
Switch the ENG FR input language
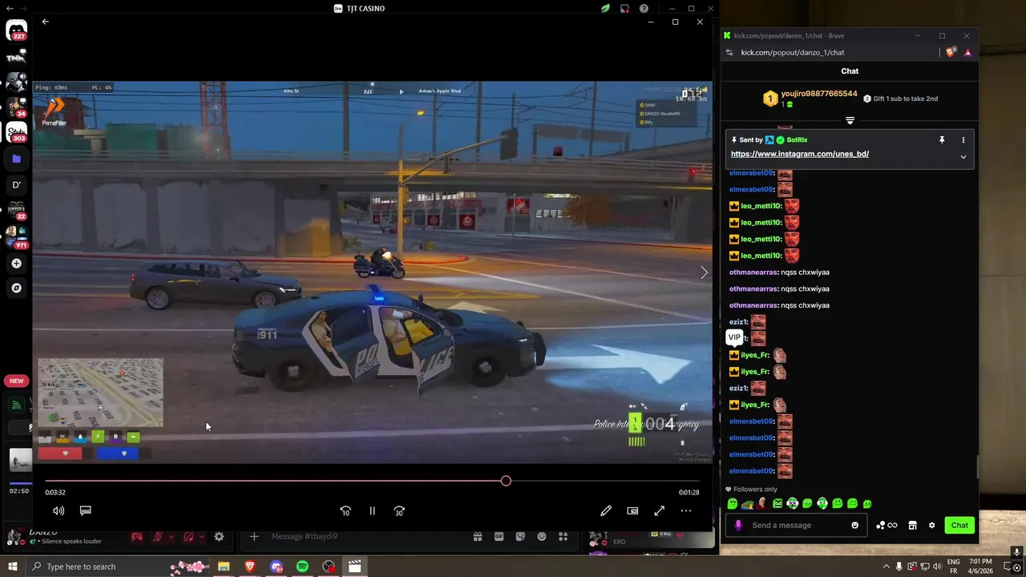click(x=954, y=567)
